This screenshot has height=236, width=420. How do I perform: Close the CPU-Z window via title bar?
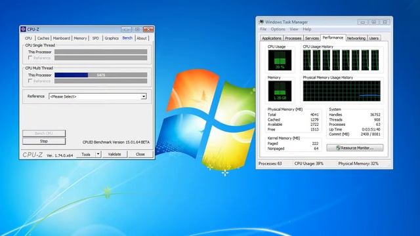click(148, 29)
